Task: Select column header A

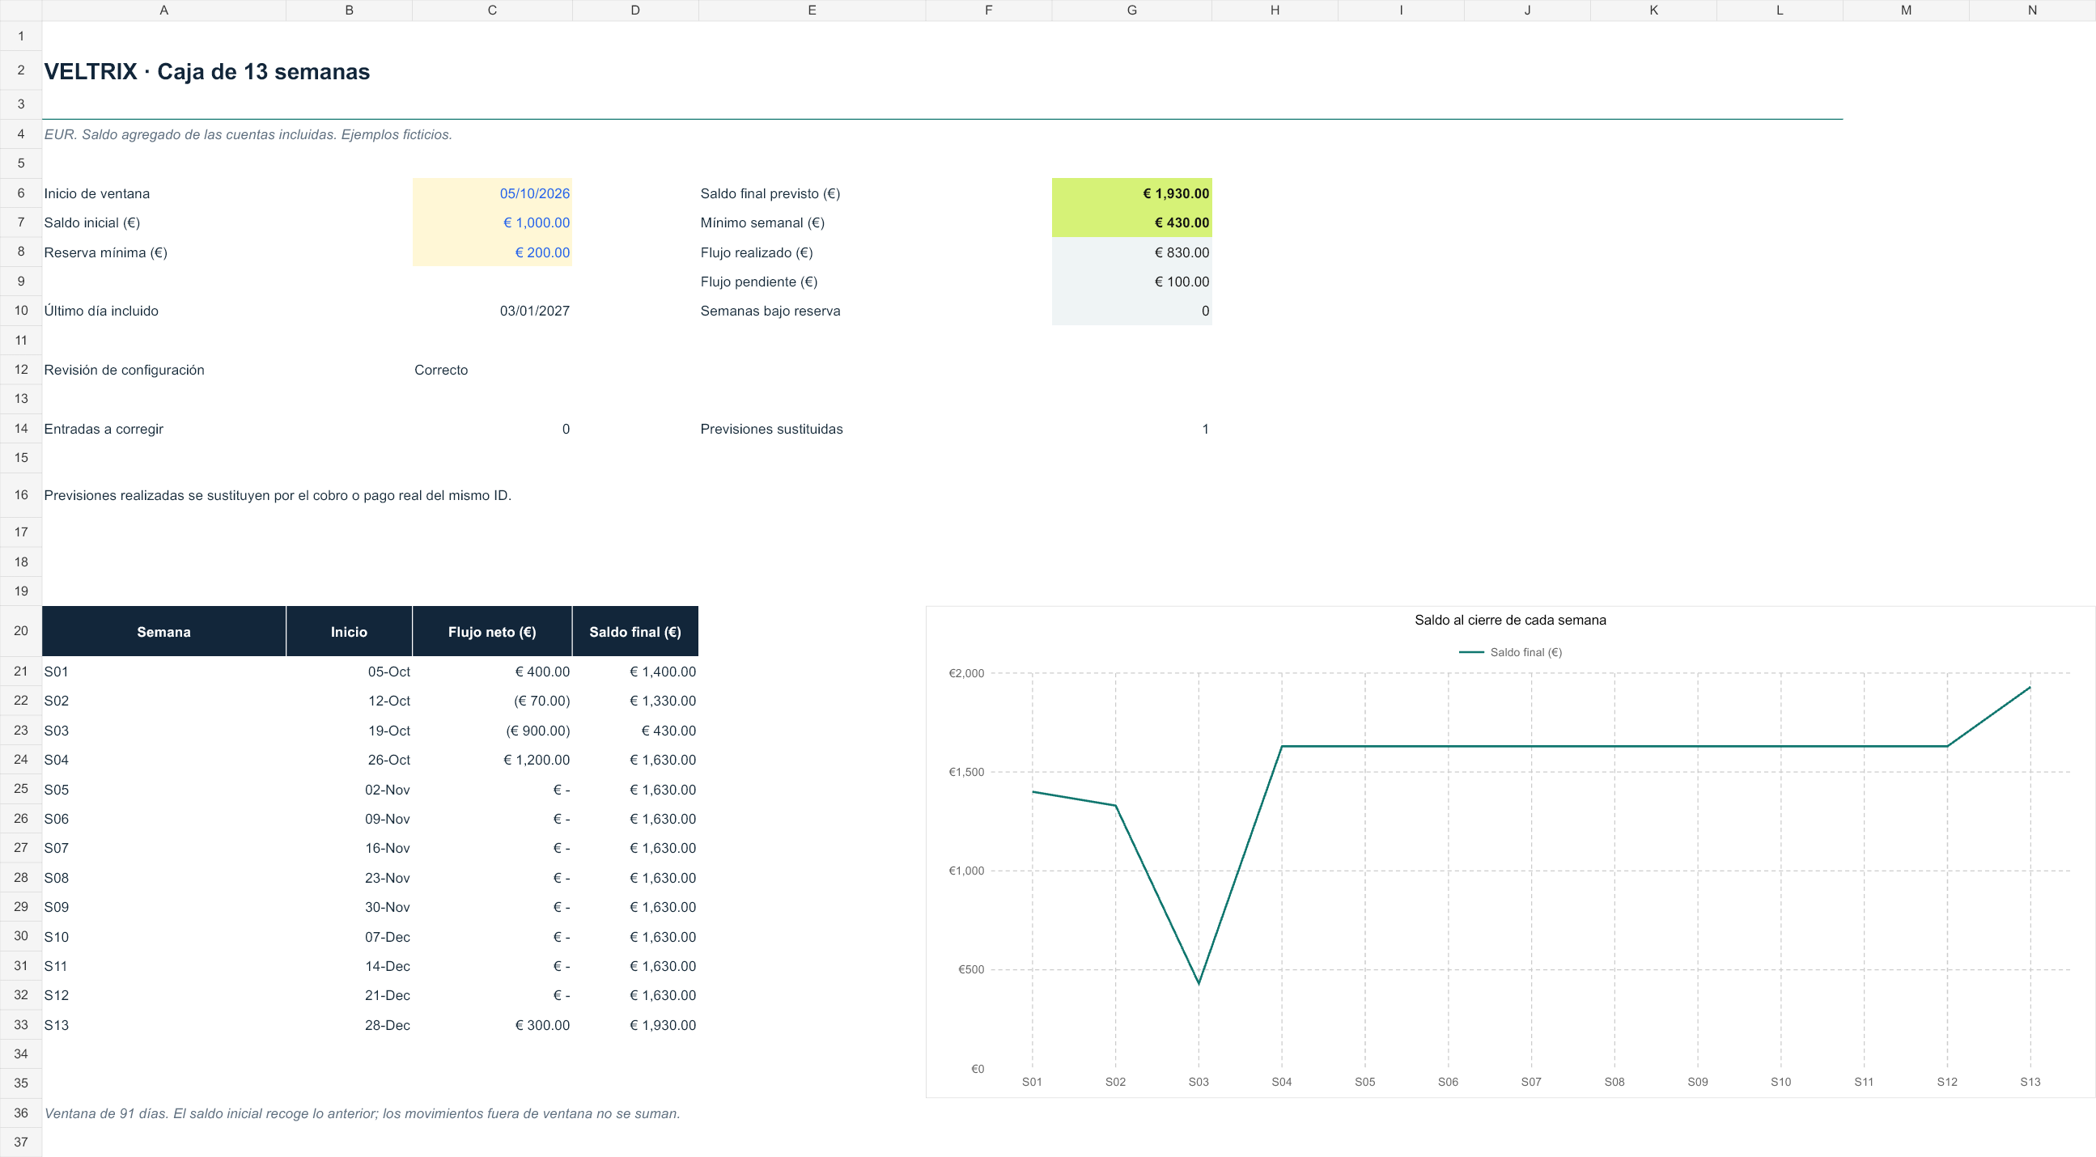Action: point(163,10)
